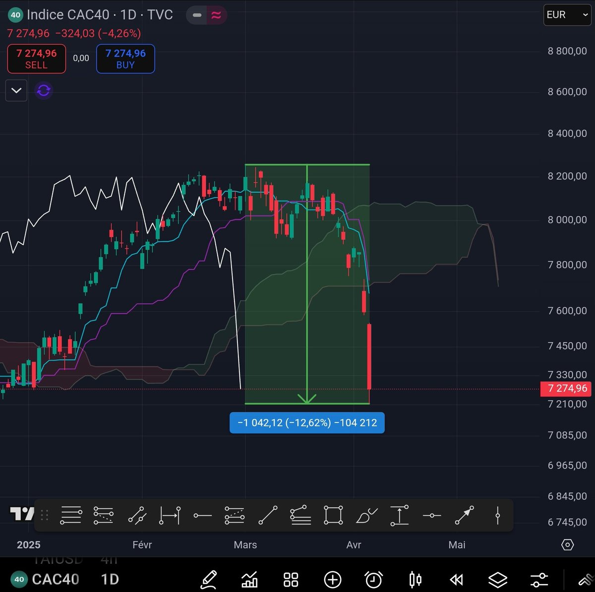Open the drawing tools with pencil icon
The width and height of the screenshot is (595, 592).
pyautogui.click(x=209, y=579)
